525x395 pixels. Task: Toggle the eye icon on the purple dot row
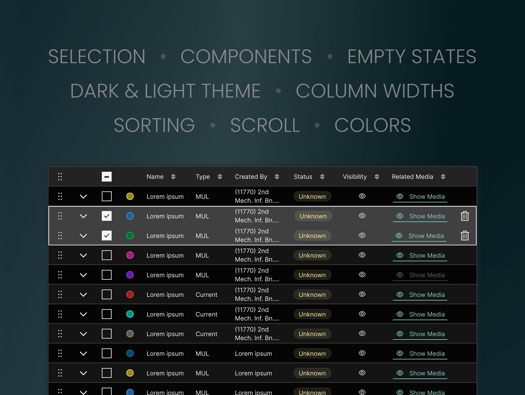pyautogui.click(x=362, y=275)
